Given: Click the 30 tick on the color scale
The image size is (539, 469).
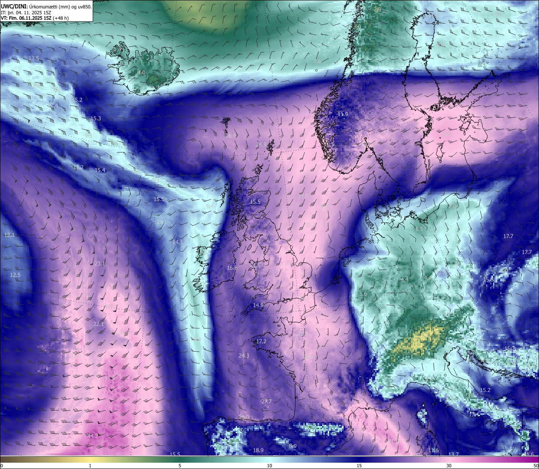Looking at the screenshot, I should click(449, 466).
